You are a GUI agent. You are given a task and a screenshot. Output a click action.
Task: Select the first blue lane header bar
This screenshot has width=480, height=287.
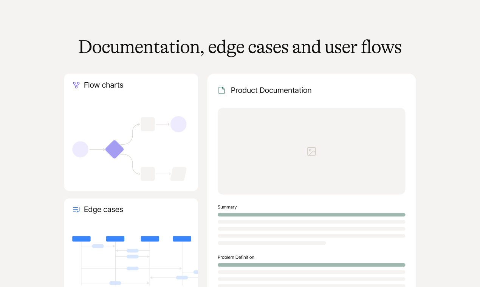point(81,238)
